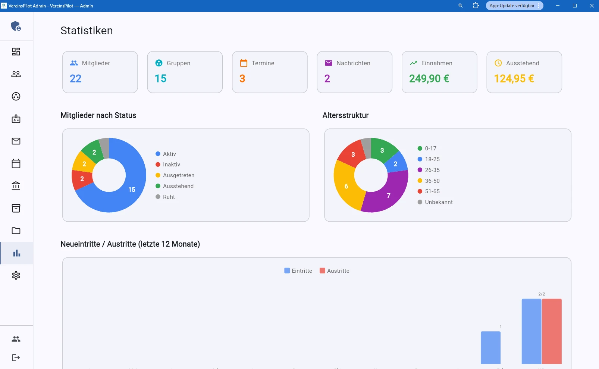599x369 pixels.
Task: Open the App-Update verfügbar options menu
Action: tap(538, 6)
